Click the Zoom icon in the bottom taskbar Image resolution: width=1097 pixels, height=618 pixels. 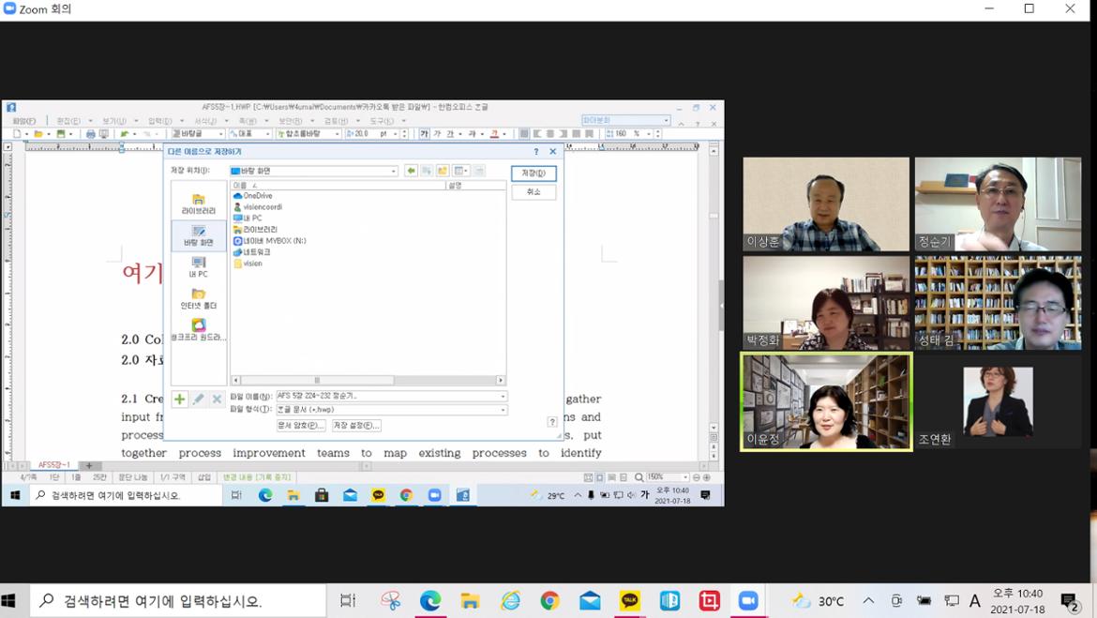(x=748, y=601)
